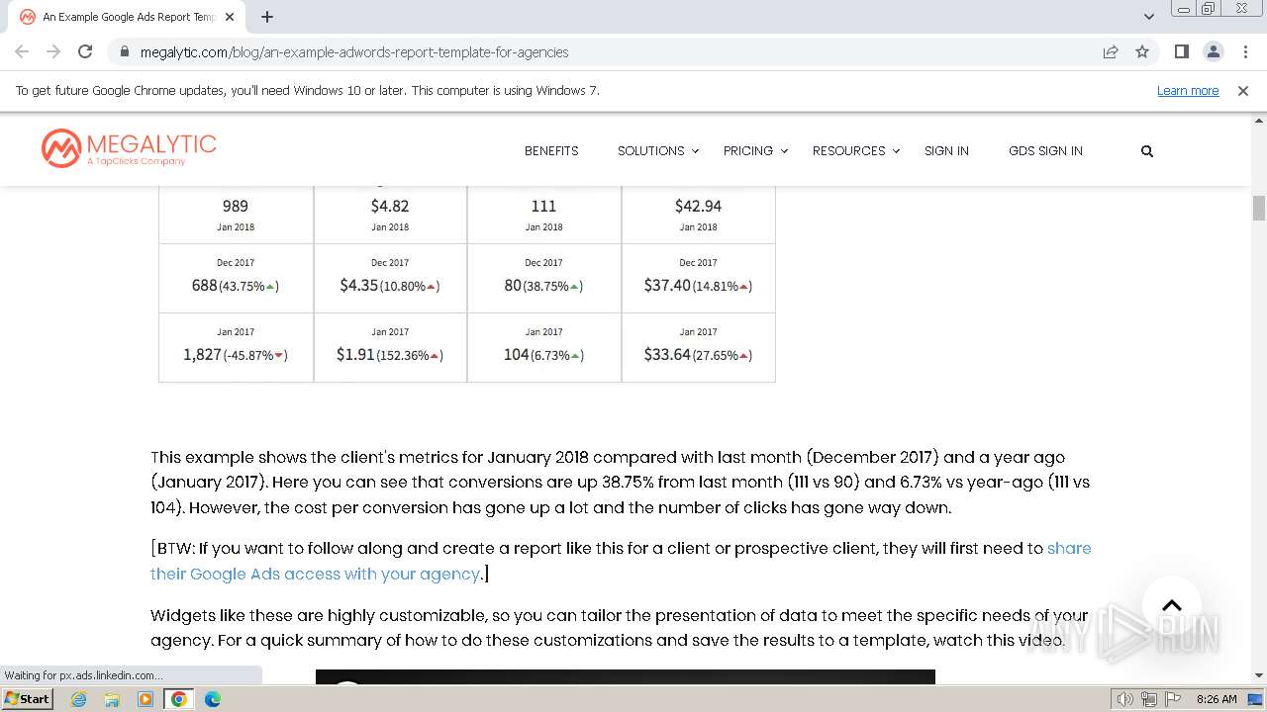The height and width of the screenshot is (712, 1267).
Task: Open the Chrome profile avatar icon
Action: [1213, 51]
